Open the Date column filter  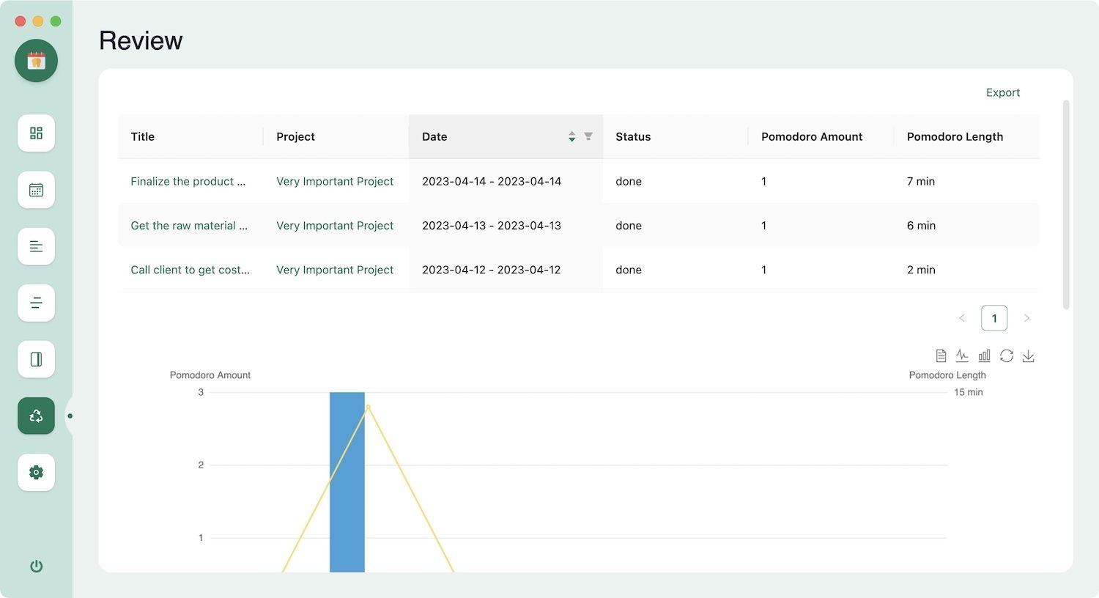(x=588, y=136)
